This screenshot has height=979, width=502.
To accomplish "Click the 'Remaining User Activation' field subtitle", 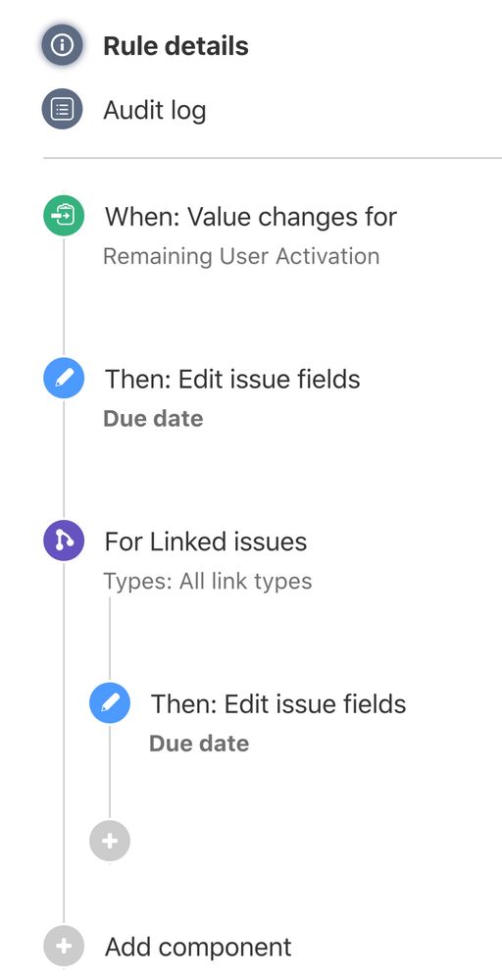I will 241,256.
